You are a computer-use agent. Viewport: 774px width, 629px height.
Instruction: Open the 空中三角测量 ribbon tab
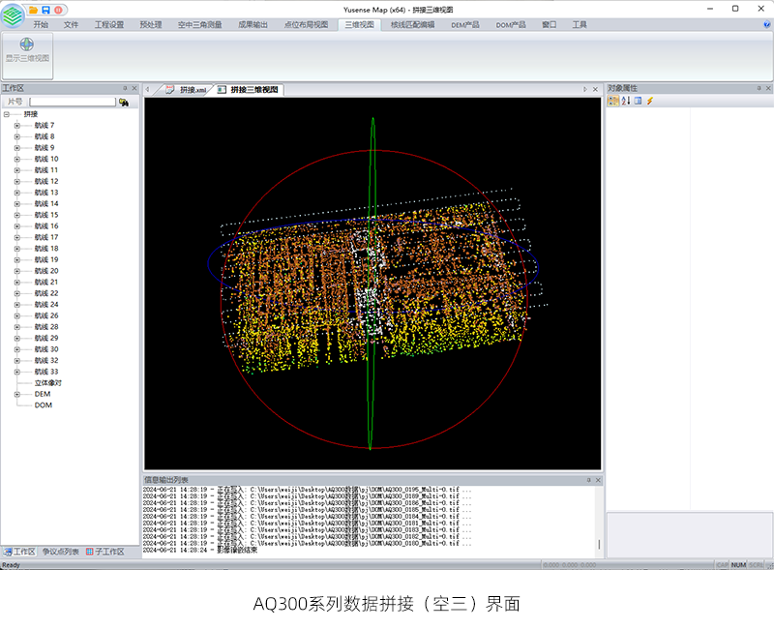click(197, 24)
